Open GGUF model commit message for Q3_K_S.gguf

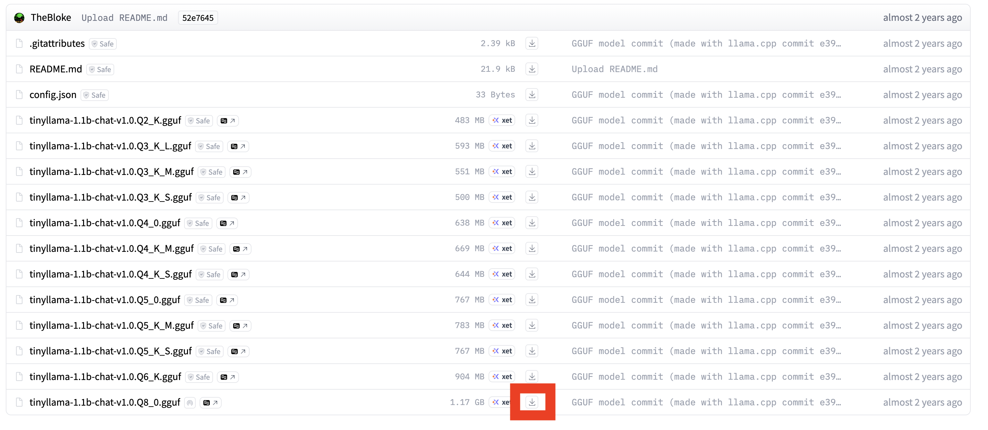(x=706, y=197)
